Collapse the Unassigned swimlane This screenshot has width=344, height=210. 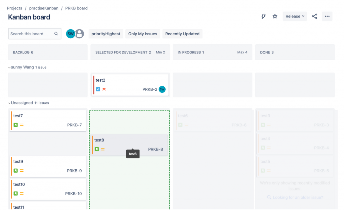pyautogui.click(x=9, y=103)
